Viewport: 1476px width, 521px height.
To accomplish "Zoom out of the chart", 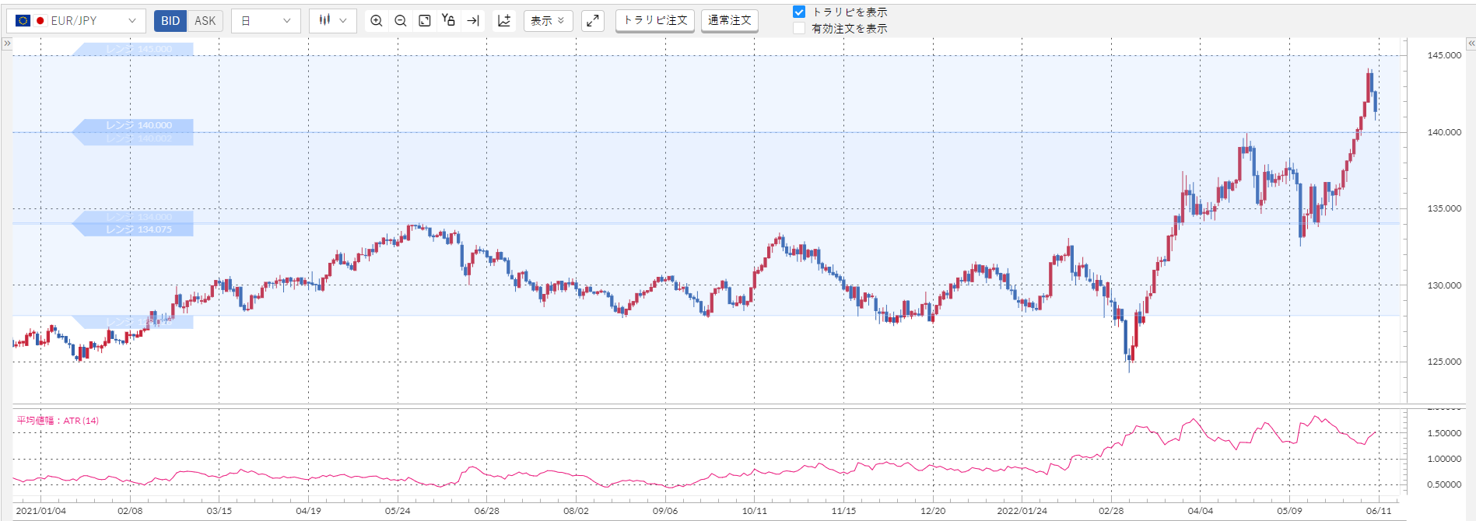I will pos(401,21).
